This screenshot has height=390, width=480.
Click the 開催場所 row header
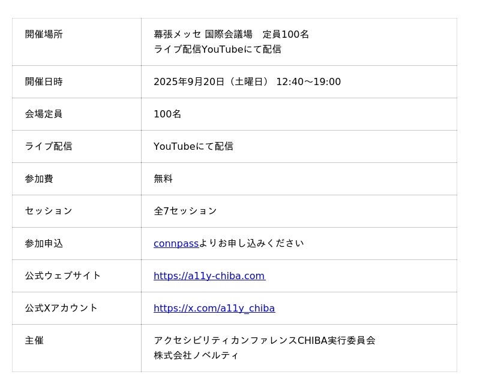tap(44, 34)
